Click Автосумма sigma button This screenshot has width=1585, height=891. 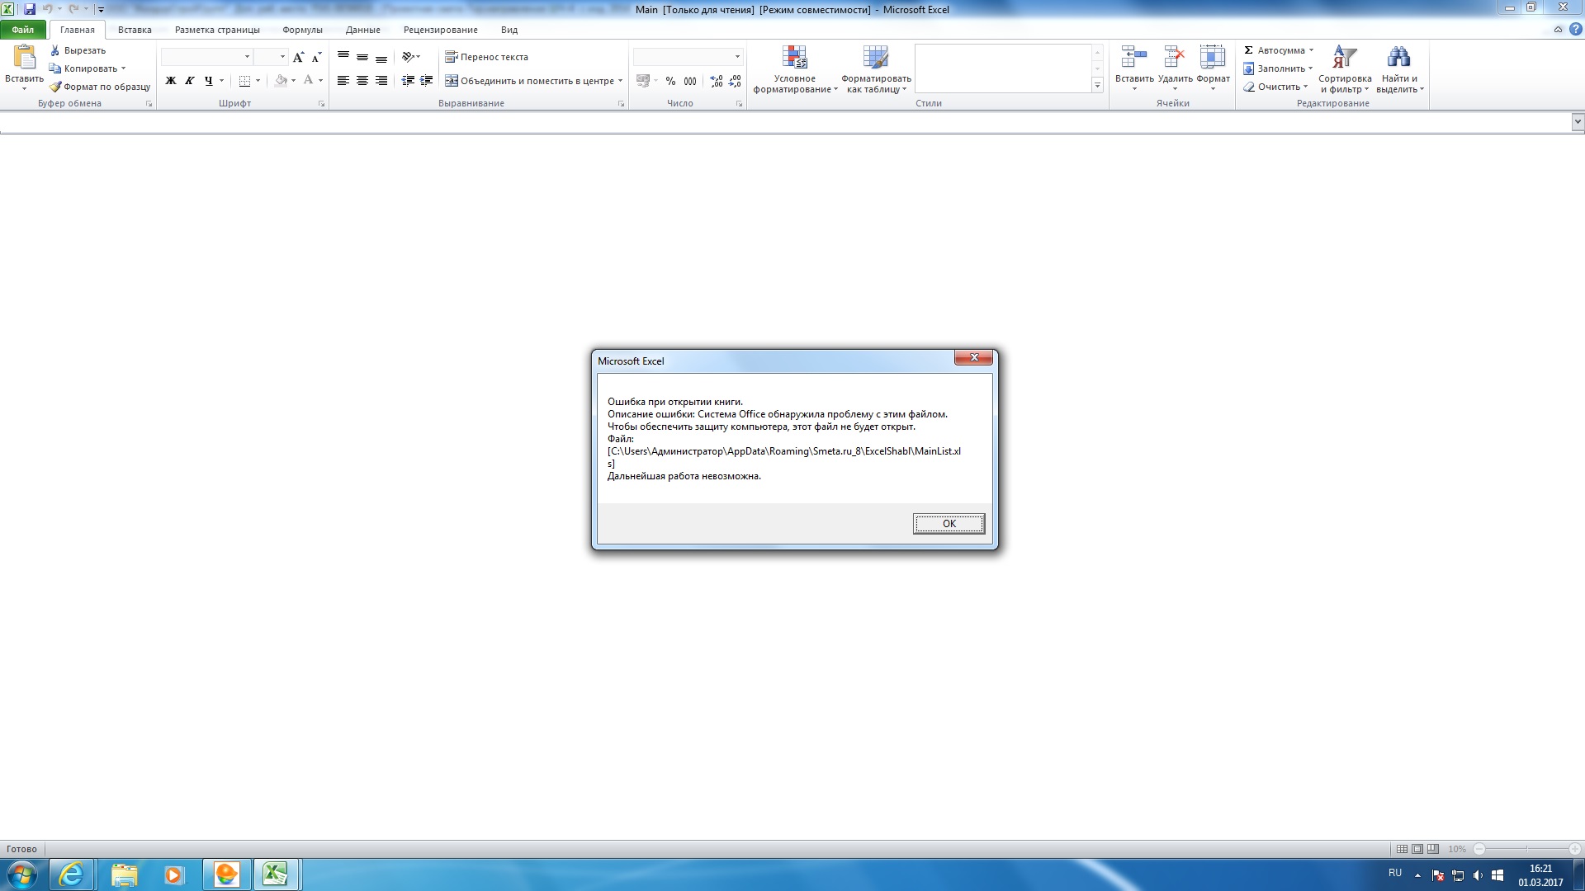tap(1275, 50)
